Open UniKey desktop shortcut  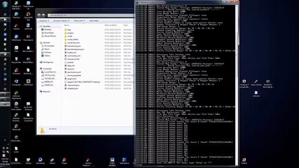point(28,161)
